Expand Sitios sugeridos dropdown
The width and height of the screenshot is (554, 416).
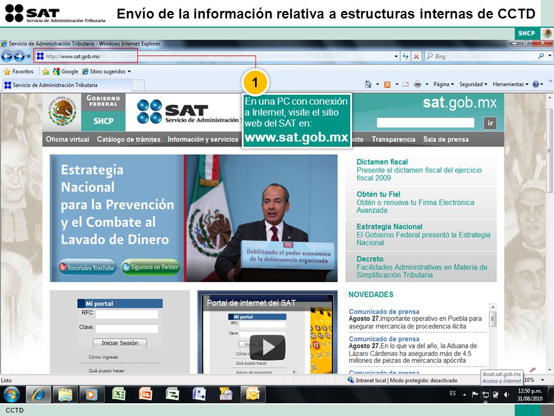point(129,72)
